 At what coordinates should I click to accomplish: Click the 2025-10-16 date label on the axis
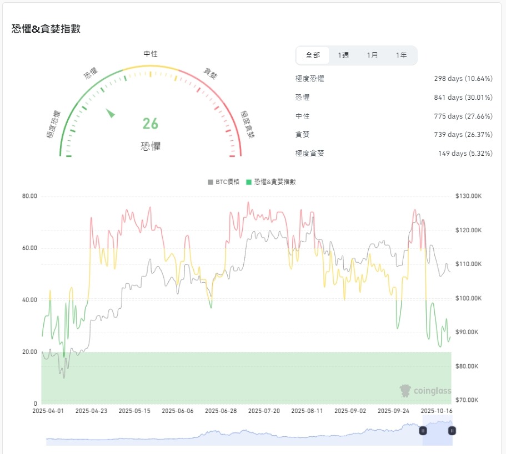pyautogui.click(x=437, y=412)
